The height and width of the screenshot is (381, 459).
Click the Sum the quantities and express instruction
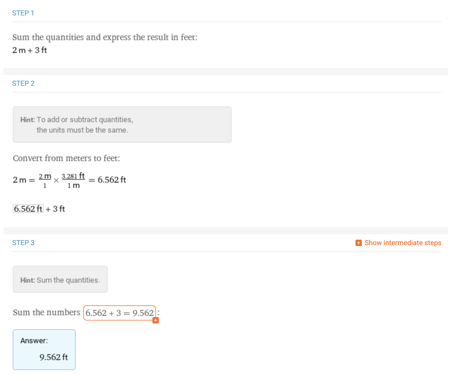pyautogui.click(x=105, y=37)
